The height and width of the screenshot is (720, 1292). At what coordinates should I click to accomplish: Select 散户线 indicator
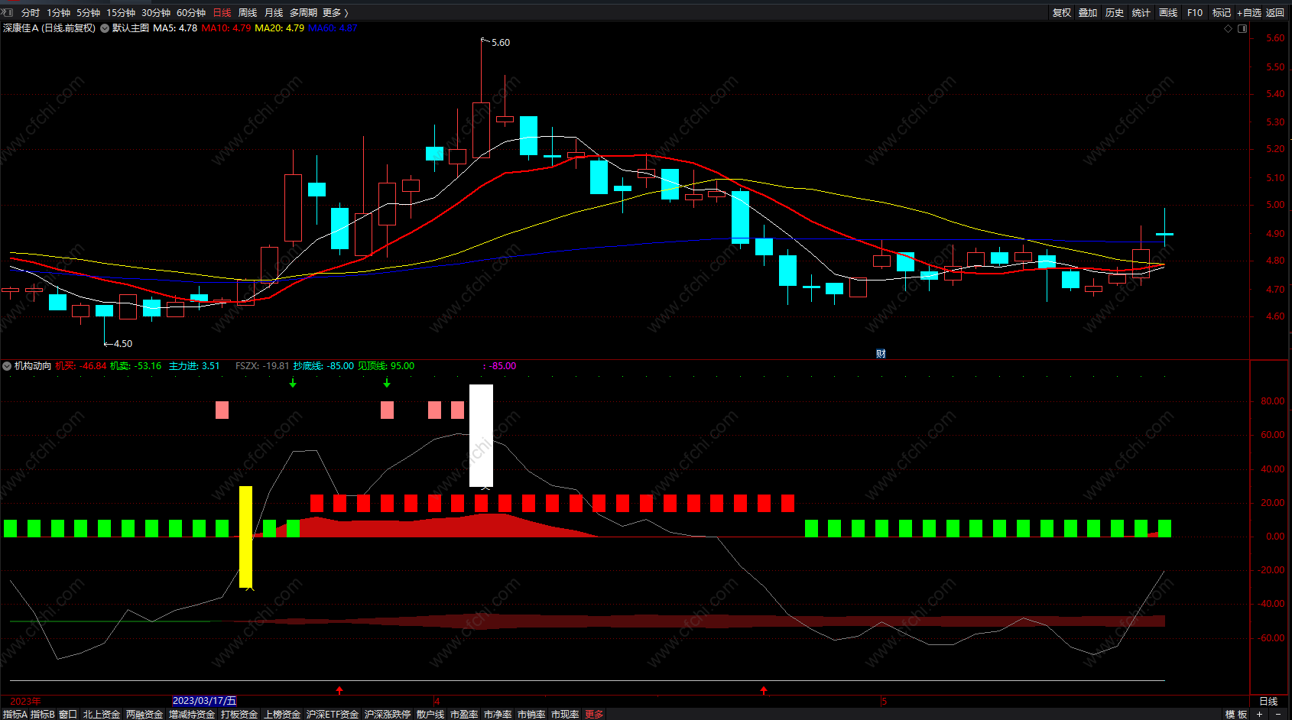[x=430, y=714]
